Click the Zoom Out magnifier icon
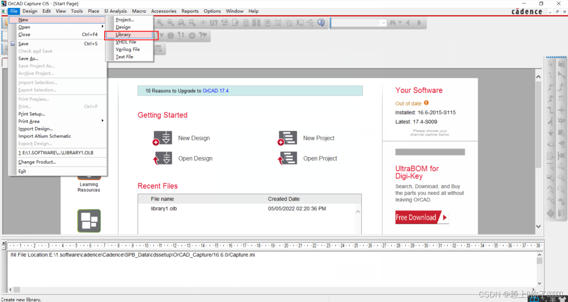The height and width of the screenshot is (302, 568). [x=171, y=23]
